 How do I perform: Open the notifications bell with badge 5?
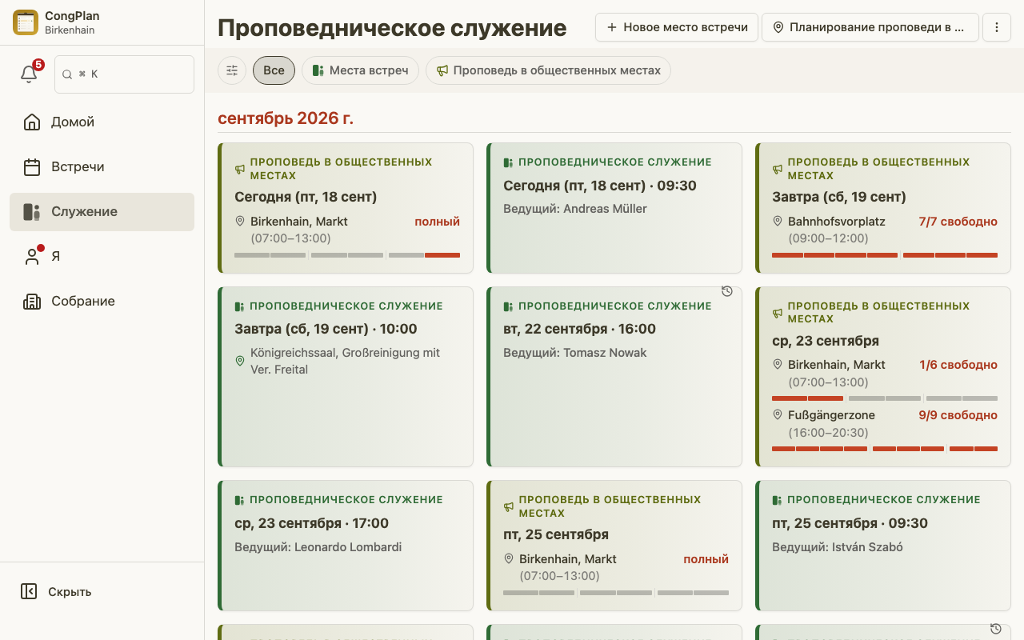(29, 74)
